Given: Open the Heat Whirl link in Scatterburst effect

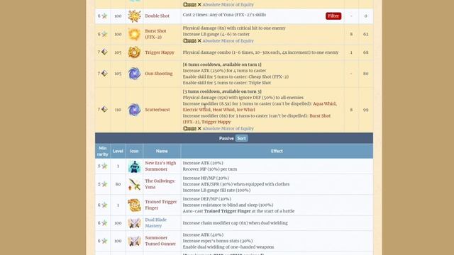Looking at the screenshot, I should tap(223, 110).
